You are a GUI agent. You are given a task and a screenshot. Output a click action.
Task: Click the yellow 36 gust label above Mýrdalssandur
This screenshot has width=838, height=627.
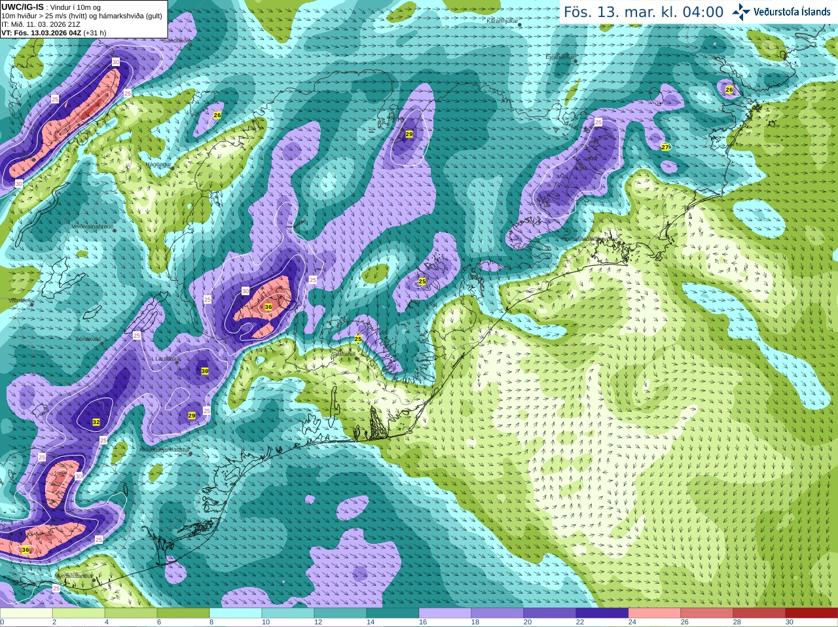(26, 550)
